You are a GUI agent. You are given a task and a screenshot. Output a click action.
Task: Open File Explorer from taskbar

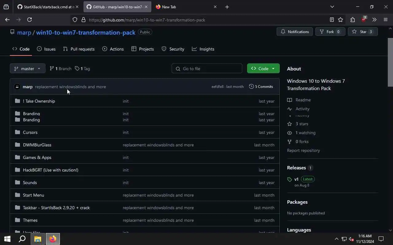coord(38,239)
